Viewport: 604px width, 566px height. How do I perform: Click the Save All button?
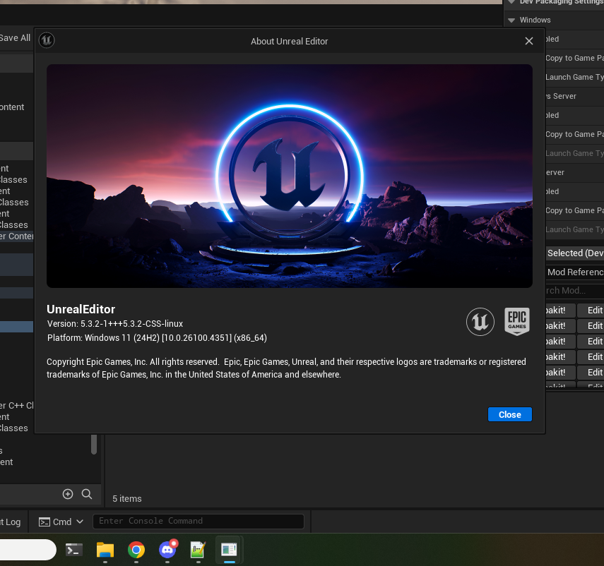click(15, 38)
